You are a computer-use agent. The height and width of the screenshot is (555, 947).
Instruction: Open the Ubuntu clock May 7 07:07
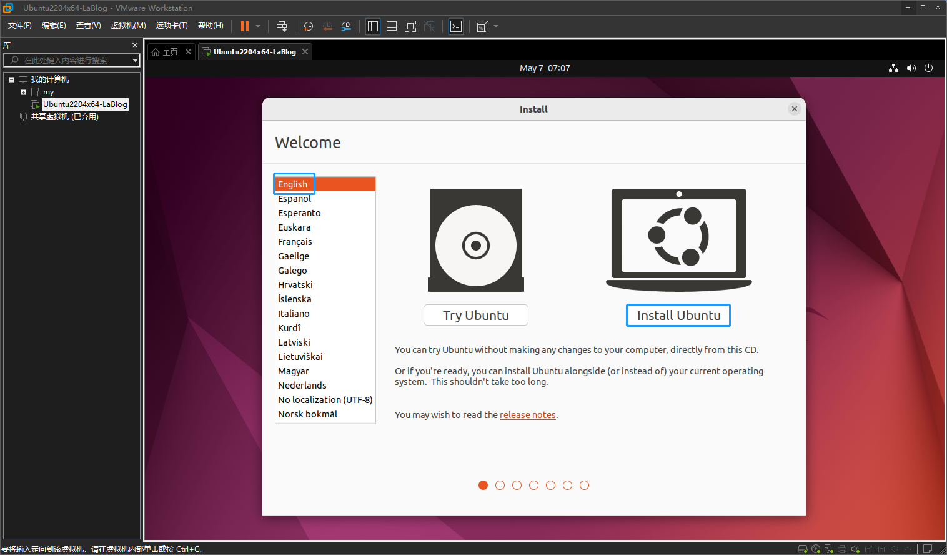pyautogui.click(x=545, y=68)
